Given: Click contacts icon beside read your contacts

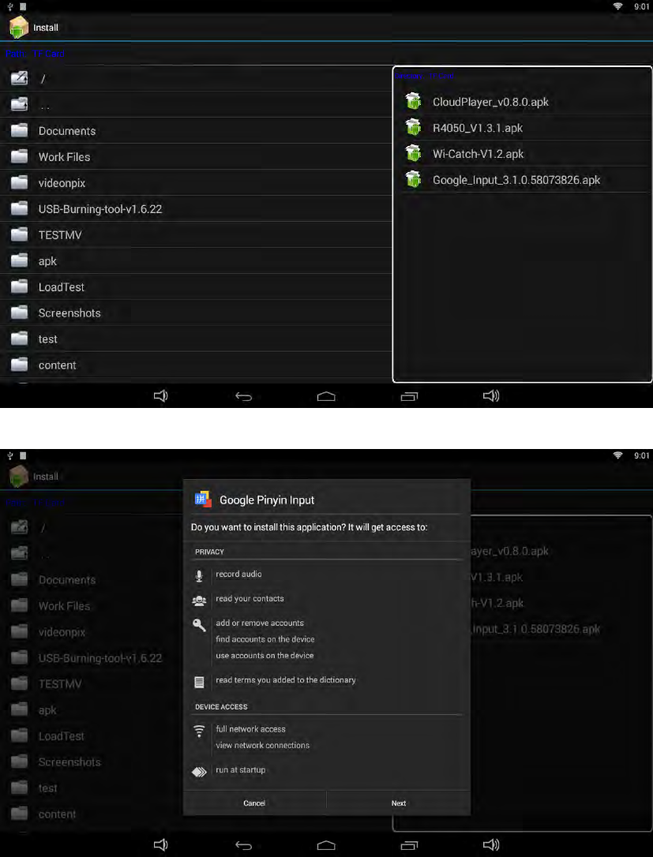Looking at the screenshot, I should (199, 600).
